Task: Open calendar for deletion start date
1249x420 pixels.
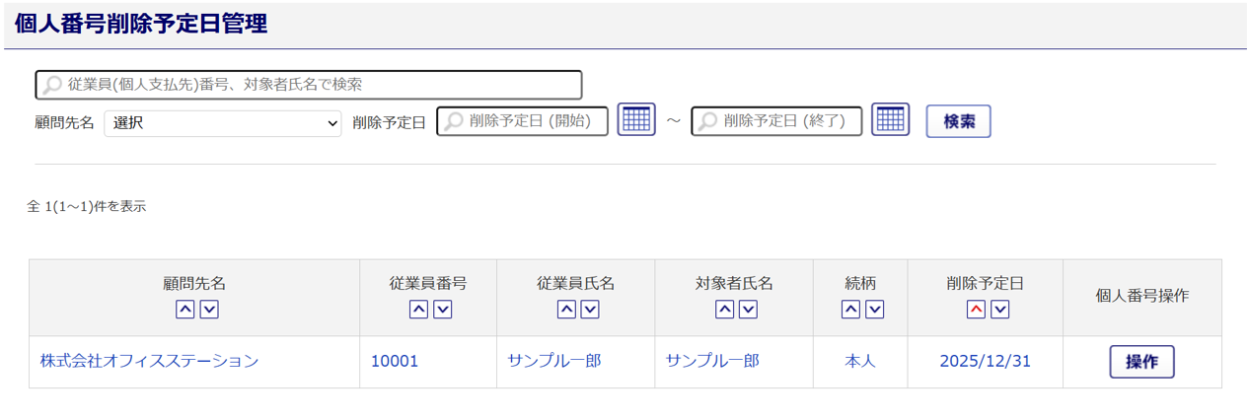Action: pyautogui.click(x=636, y=119)
